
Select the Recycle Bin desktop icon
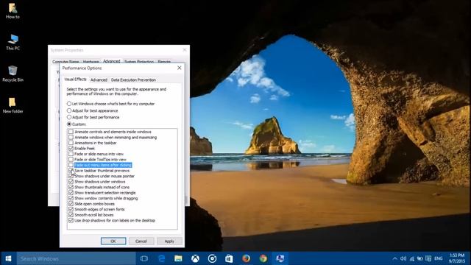point(13,74)
